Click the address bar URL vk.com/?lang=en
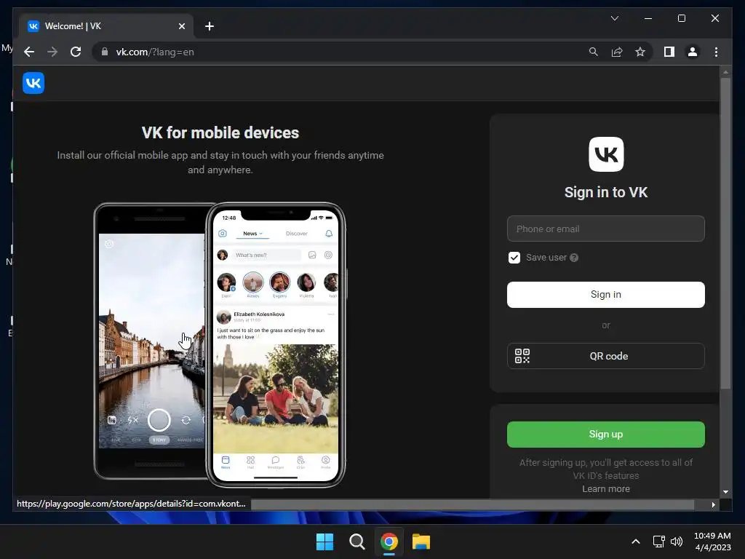The image size is (745, 559). 155,52
